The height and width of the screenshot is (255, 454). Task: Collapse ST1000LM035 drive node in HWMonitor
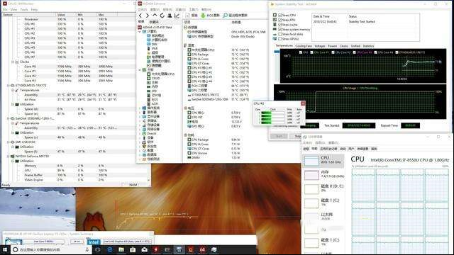pos(8,86)
